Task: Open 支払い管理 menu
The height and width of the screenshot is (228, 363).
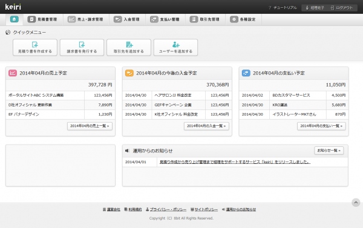Action: [x=165, y=19]
